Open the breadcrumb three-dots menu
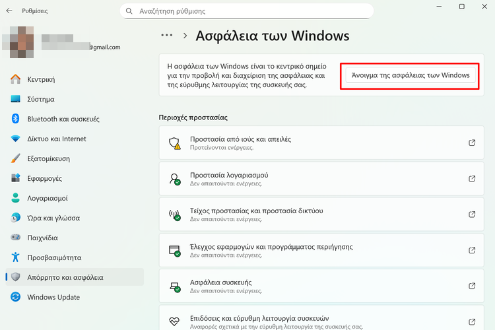 click(166, 35)
